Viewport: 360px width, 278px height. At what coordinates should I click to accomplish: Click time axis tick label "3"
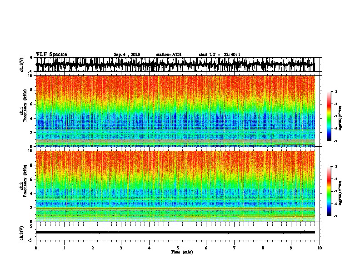[121, 248]
